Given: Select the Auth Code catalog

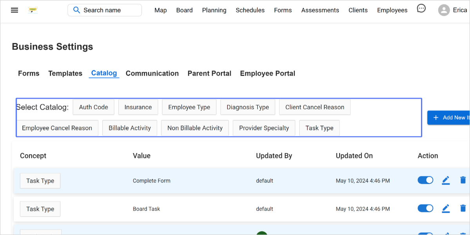Looking at the screenshot, I should pos(93,107).
